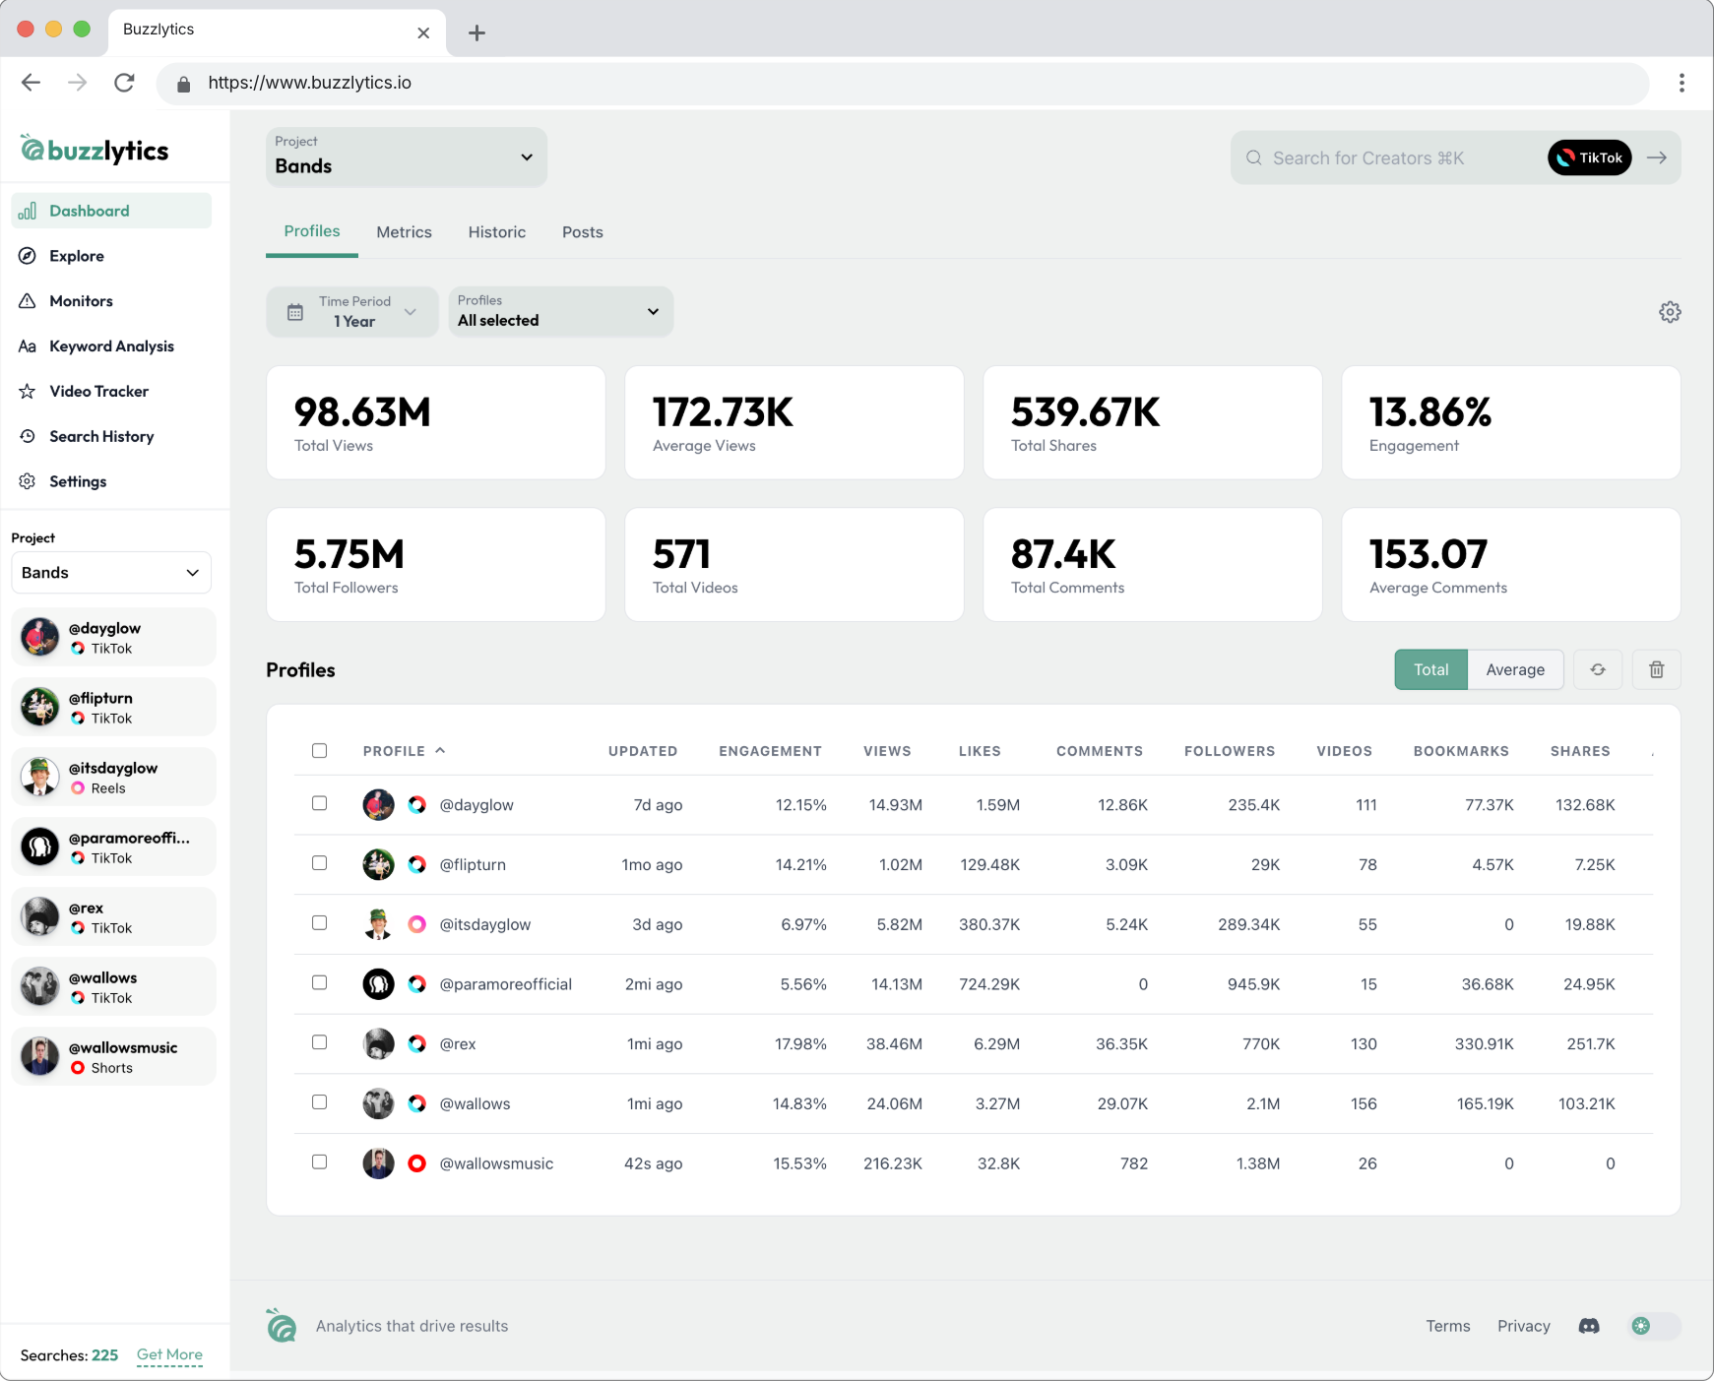Click browser back arrow
This screenshot has width=1714, height=1381.
[x=32, y=83]
